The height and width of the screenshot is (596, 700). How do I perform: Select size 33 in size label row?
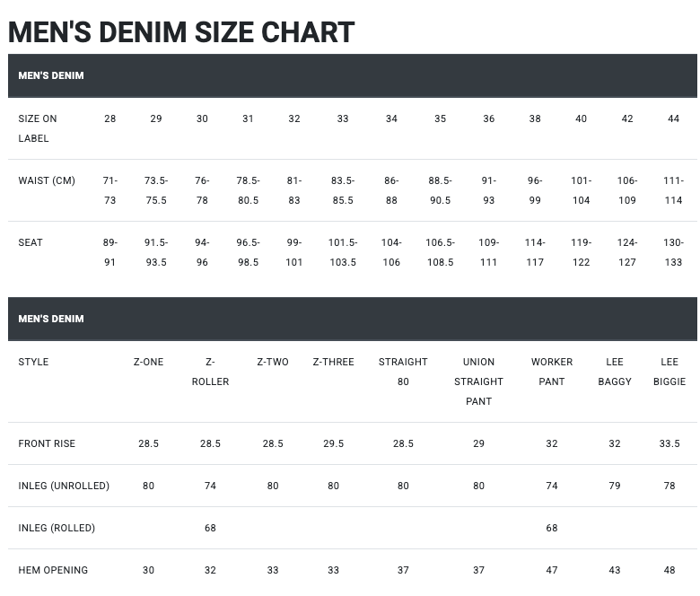coord(343,118)
